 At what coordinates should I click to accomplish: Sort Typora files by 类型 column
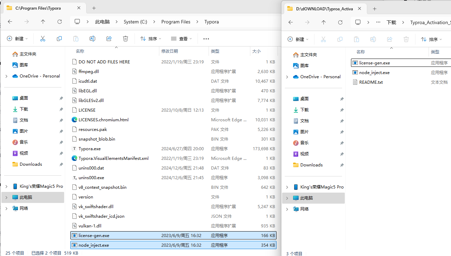tap(215, 51)
